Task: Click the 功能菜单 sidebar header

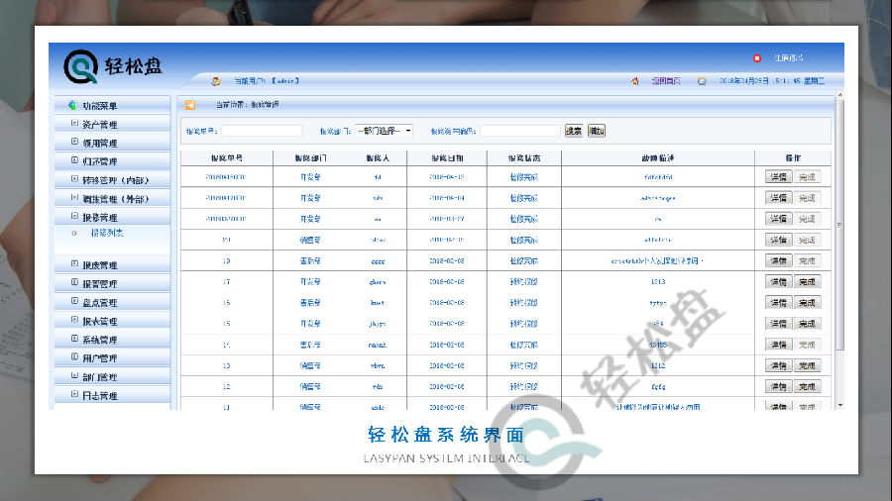Action: (113, 105)
